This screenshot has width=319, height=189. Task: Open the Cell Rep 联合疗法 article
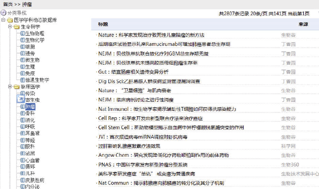coord(150,118)
